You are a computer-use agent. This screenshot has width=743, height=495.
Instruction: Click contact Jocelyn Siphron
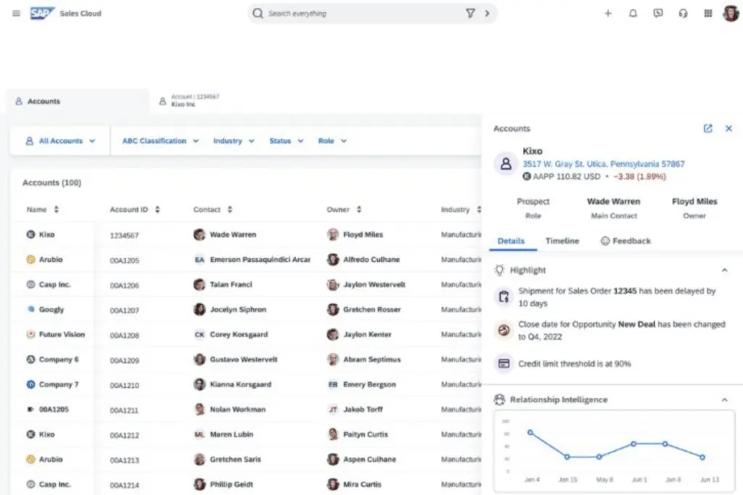click(238, 309)
